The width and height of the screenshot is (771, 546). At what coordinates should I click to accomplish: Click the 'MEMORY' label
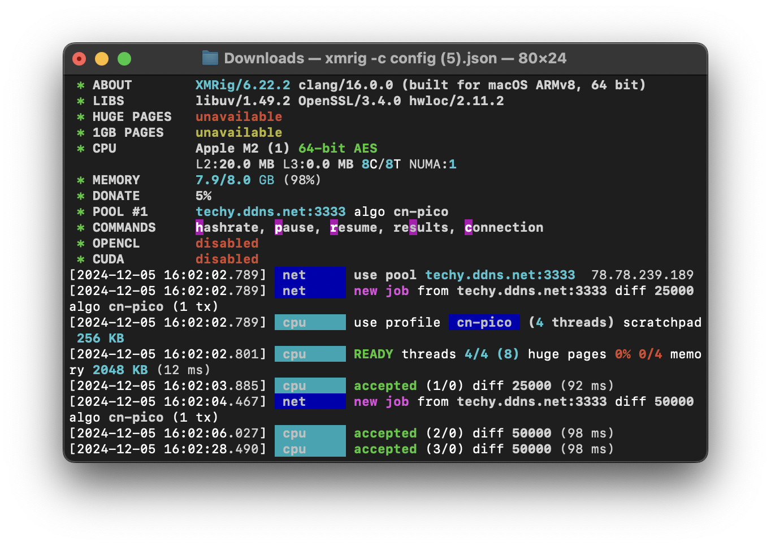pyautogui.click(x=116, y=180)
